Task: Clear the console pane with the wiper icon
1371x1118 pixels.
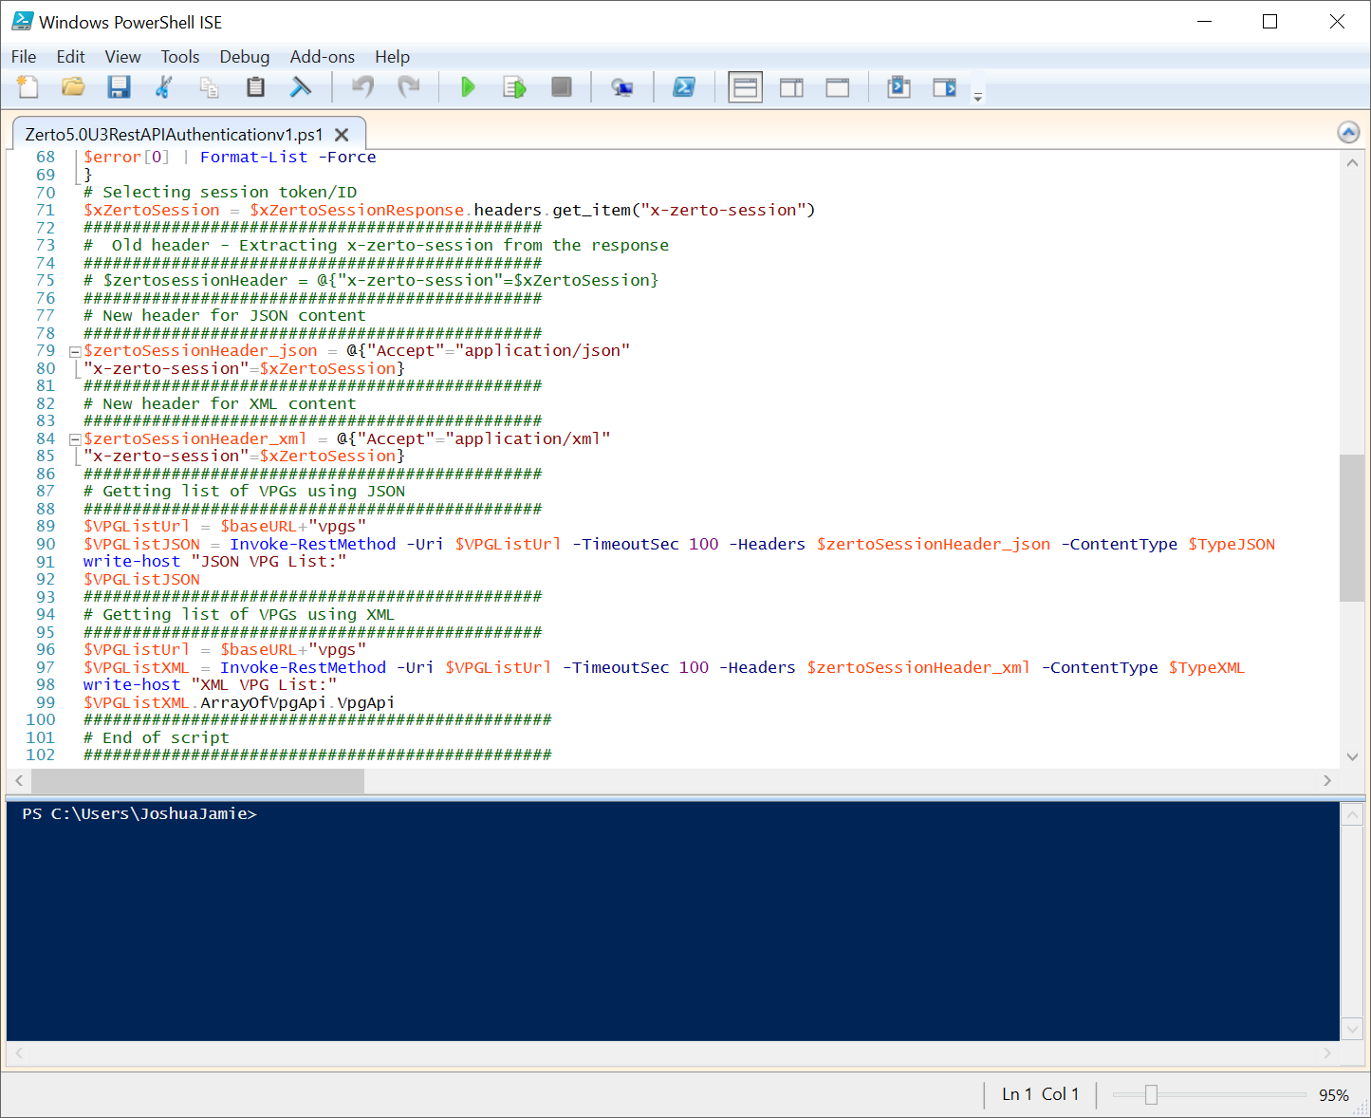Action: click(301, 87)
